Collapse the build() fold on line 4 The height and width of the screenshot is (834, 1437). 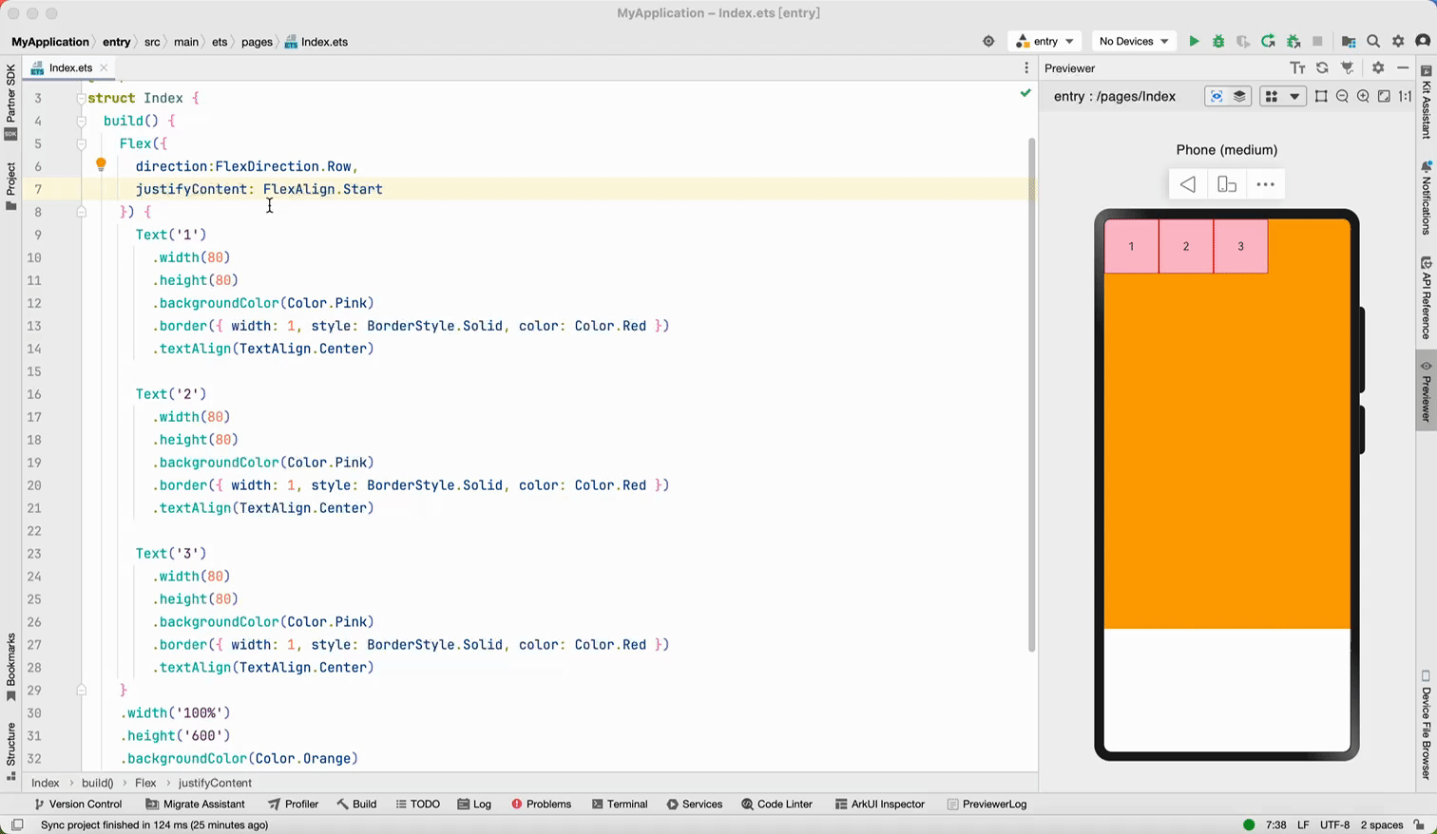coord(82,122)
